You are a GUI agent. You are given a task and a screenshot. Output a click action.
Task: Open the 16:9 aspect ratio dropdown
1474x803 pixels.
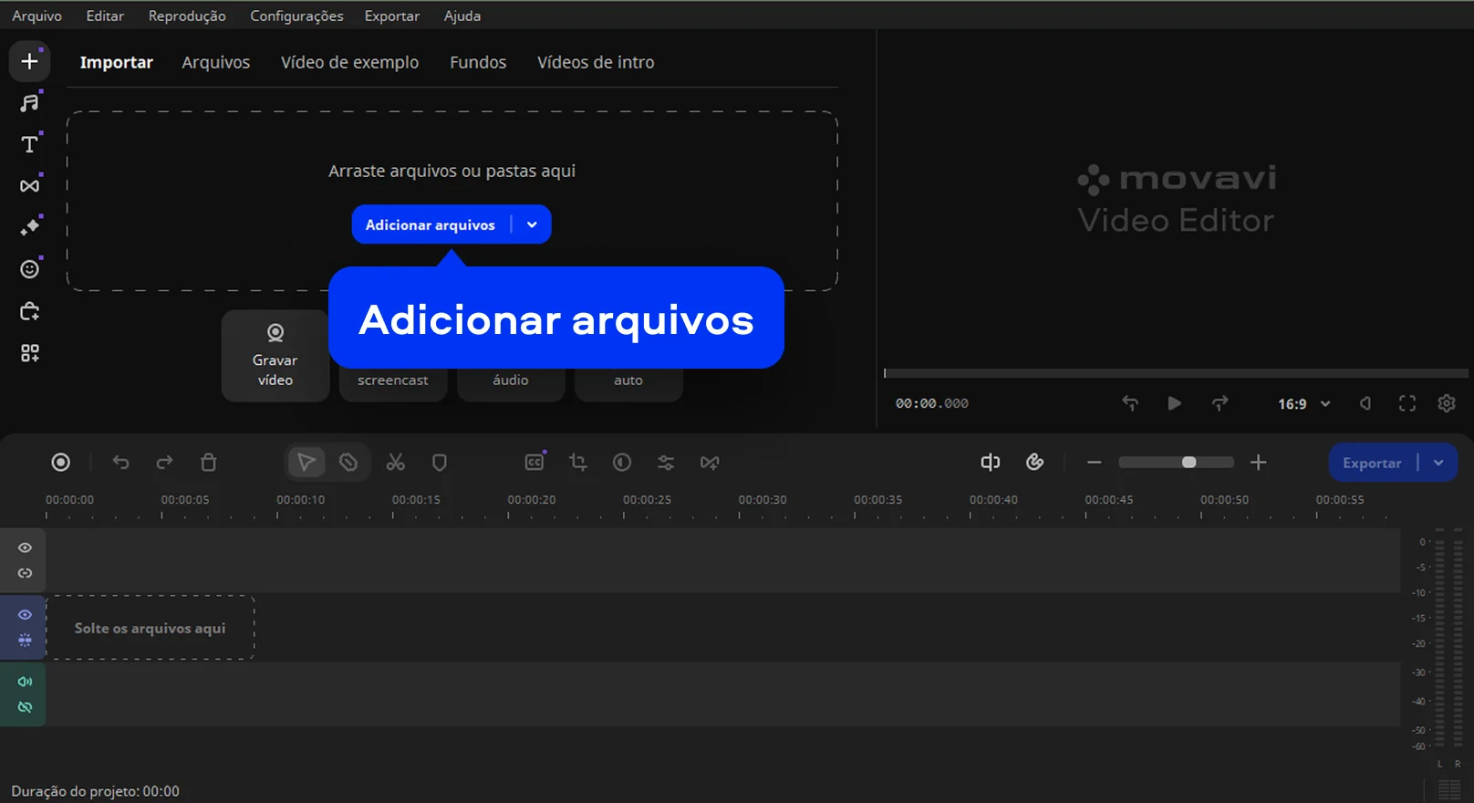click(x=1304, y=403)
